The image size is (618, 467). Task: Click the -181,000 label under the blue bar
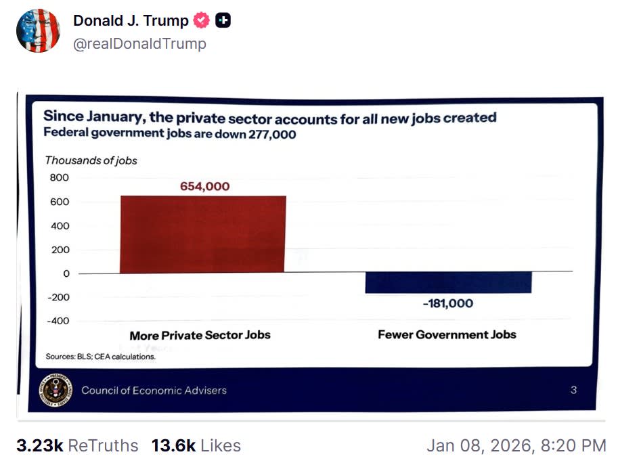coord(446,303)
